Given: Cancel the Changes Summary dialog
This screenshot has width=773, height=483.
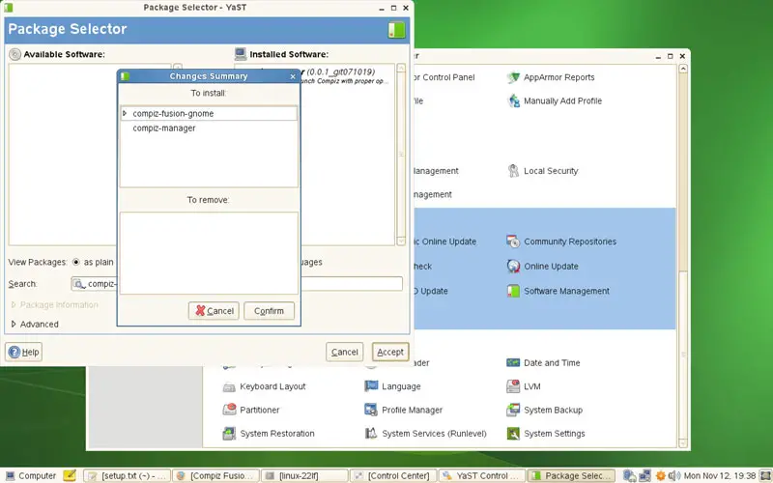Looking at the screenshot, I should [x=214, y=311].
